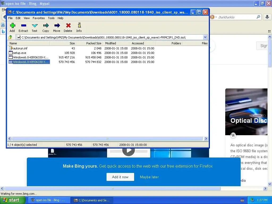Click the video play button on Bing page
Viewport: 272px width, 204px height.
[x=128, y=151]
